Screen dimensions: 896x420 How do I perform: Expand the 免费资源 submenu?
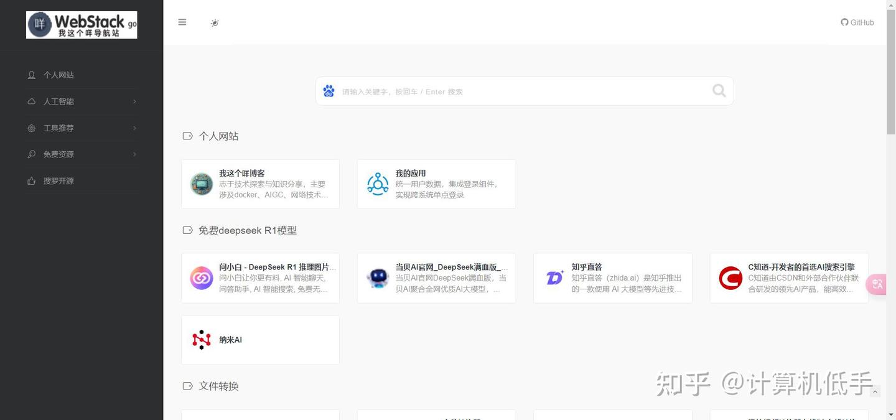[59, 154]
